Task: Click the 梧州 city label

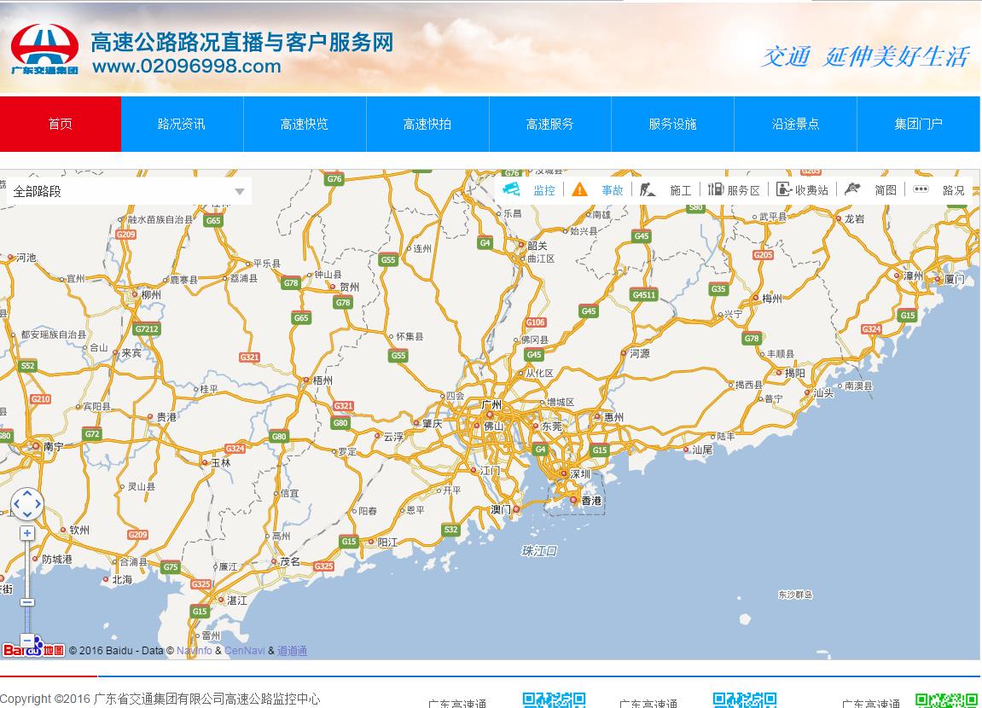Action: 322,380
